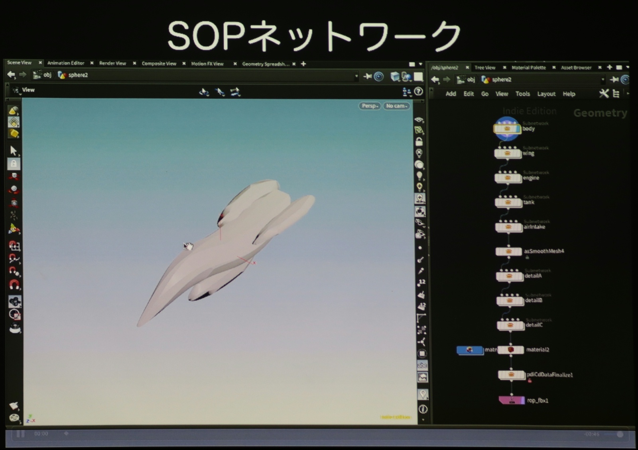The height and width of the screenshot is (450, 638).
Task: Click the Scene View blue circular link icon
Action: tap(379, 76)
